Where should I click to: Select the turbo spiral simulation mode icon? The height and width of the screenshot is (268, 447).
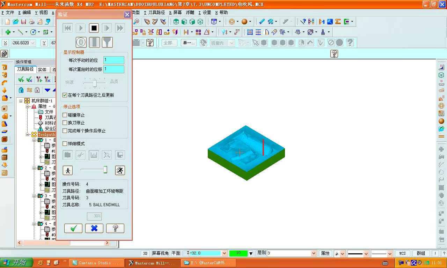coord(81,43)
